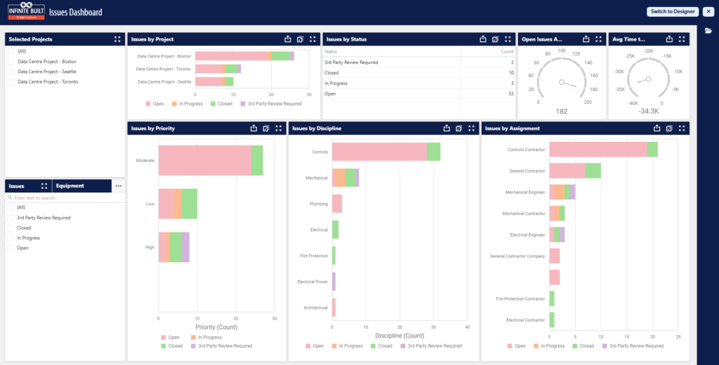Click the Switch to Designer button
The image size is (719, 365).
point(673,11)
